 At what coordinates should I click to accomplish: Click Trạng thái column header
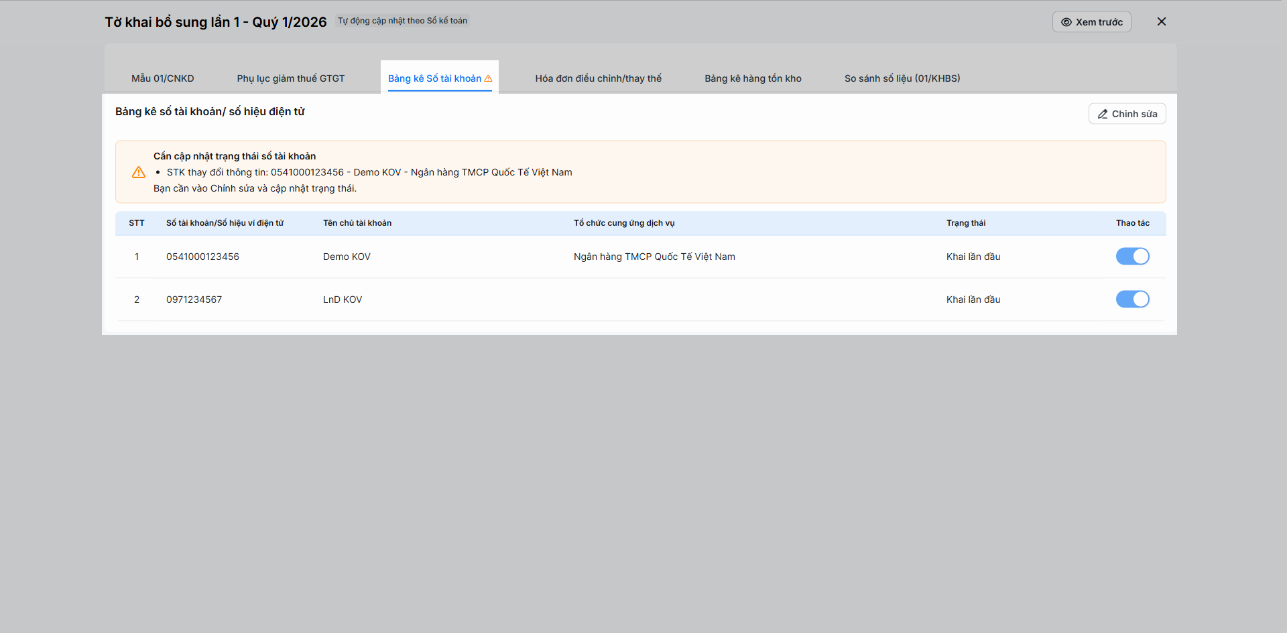click(966, 223)
